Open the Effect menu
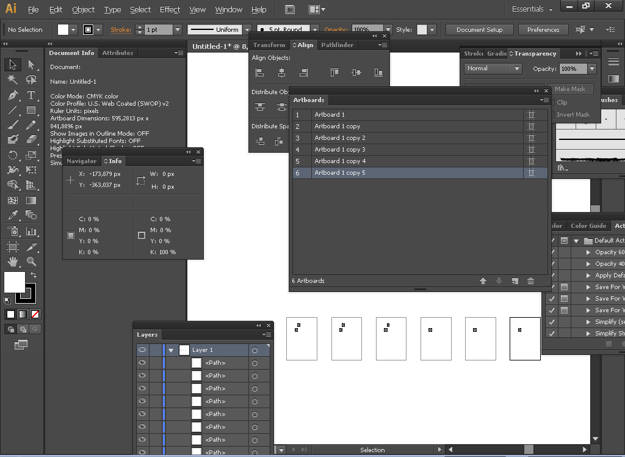625x457 pixels. click(170, 9)
